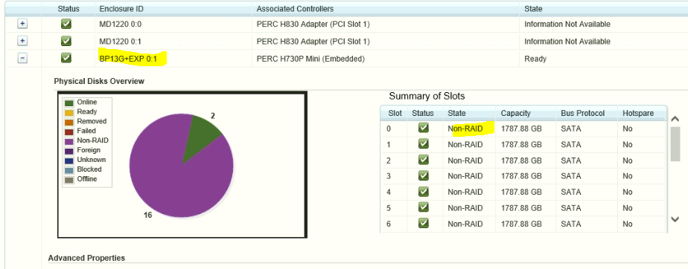
Task: Click the Online legend color swatch
Action: point(69,103)
